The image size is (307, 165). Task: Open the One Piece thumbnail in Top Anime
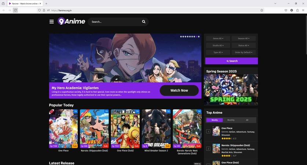click(216, 131)
